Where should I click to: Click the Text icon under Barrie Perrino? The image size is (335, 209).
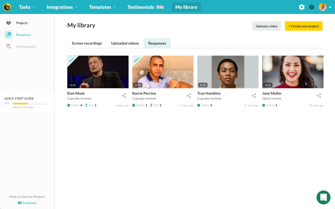coord(151,105)
